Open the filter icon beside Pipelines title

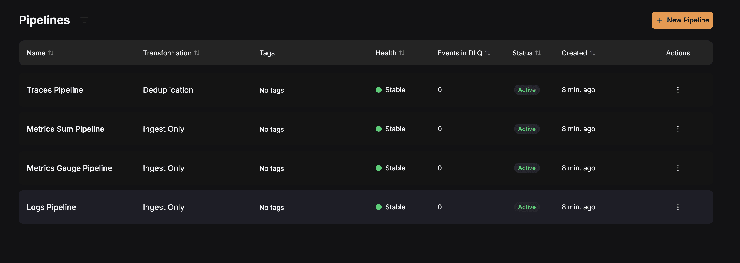point(84,20)
